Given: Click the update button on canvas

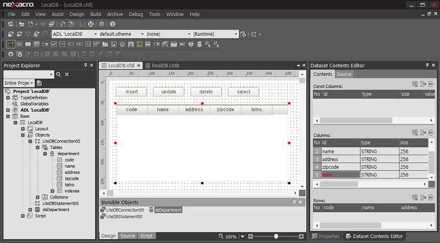Looking at the screenshot, I should 169,92.
